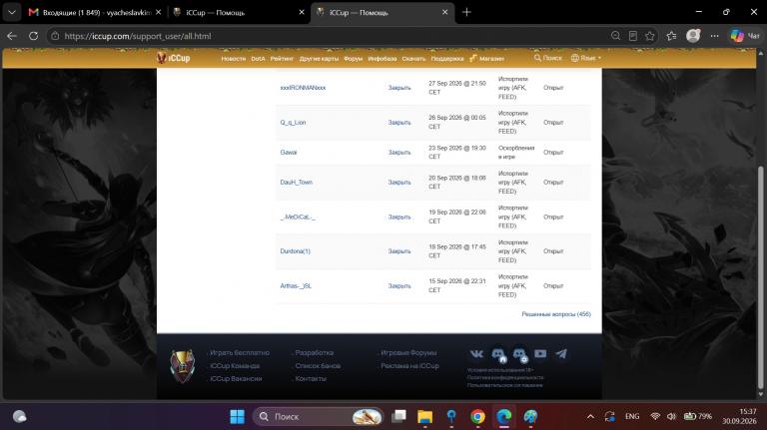Screen dimensions: 767x430
Task: Click the Windows taskbar Поиск search box
Action: point(318,416)
